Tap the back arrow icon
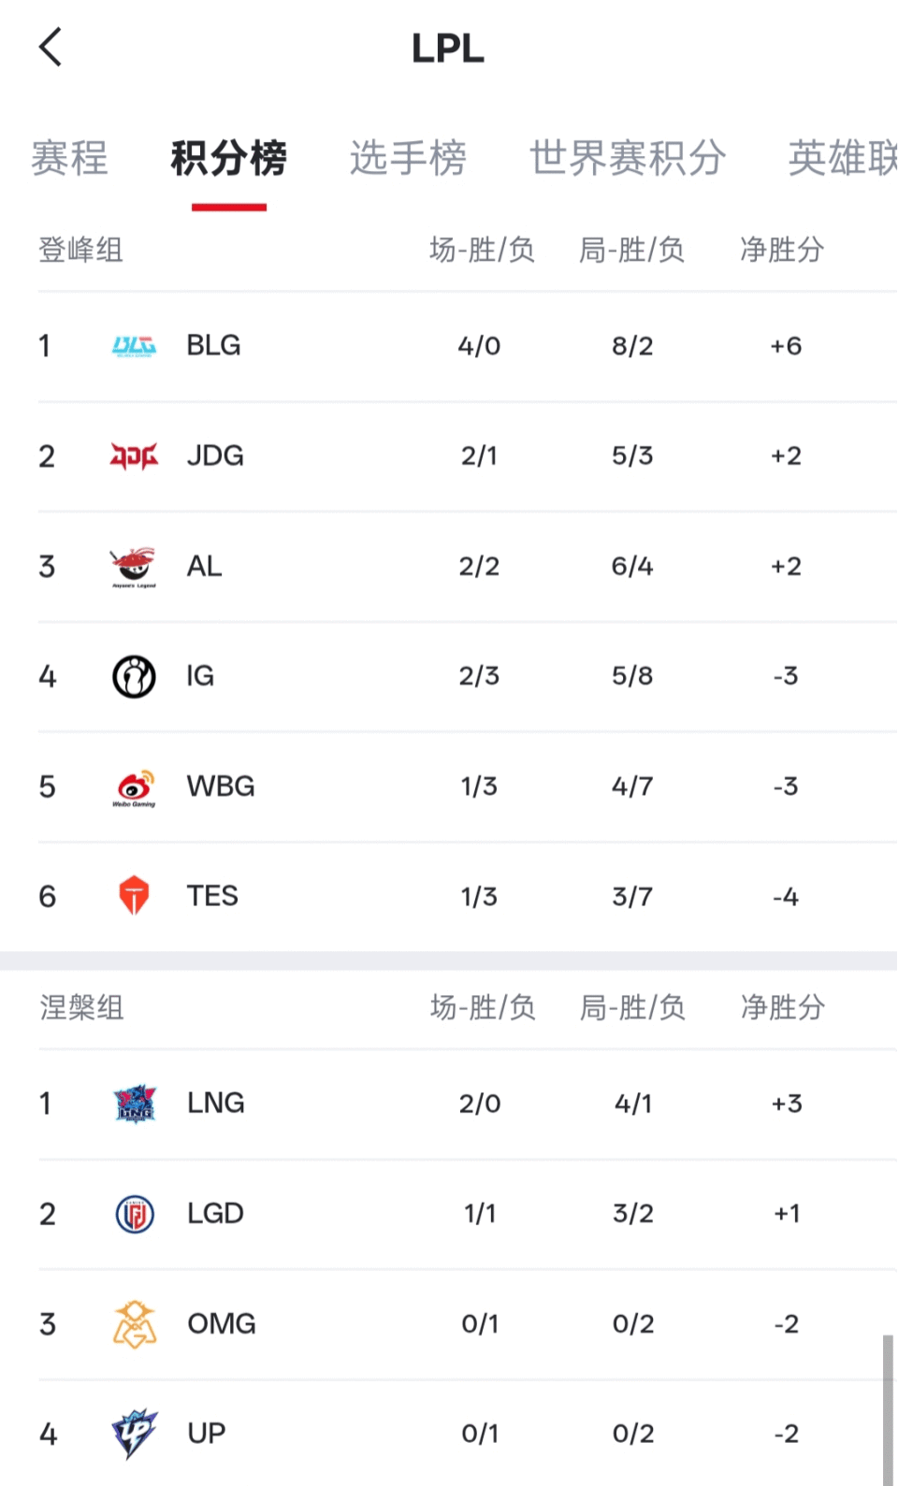Image resolution: width=898 pixels, height=1486 pixels. click(x=51, y=47)
